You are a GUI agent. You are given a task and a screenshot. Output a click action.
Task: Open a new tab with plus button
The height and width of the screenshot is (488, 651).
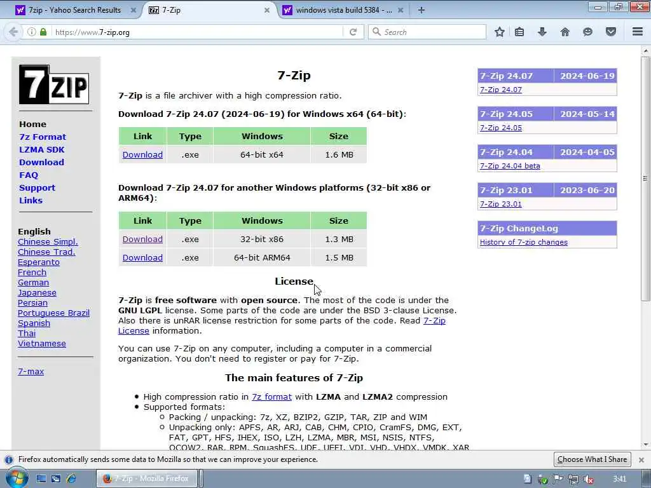pos(421,10)
